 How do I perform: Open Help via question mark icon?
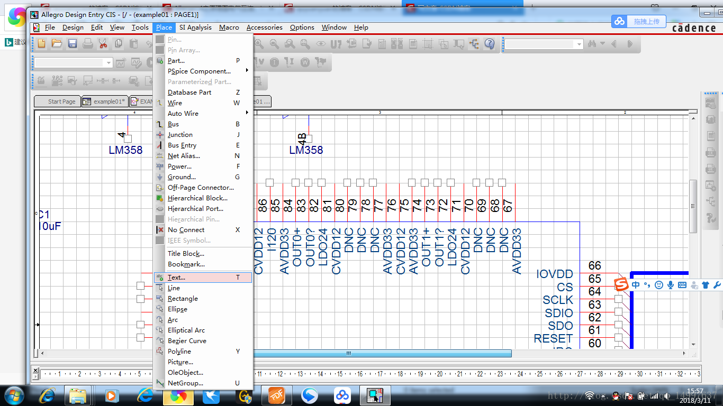click(490, 44)
